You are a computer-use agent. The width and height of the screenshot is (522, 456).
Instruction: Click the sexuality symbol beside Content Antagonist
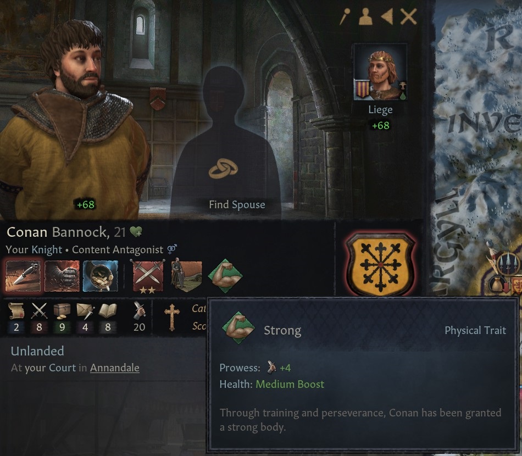point(172,249)
